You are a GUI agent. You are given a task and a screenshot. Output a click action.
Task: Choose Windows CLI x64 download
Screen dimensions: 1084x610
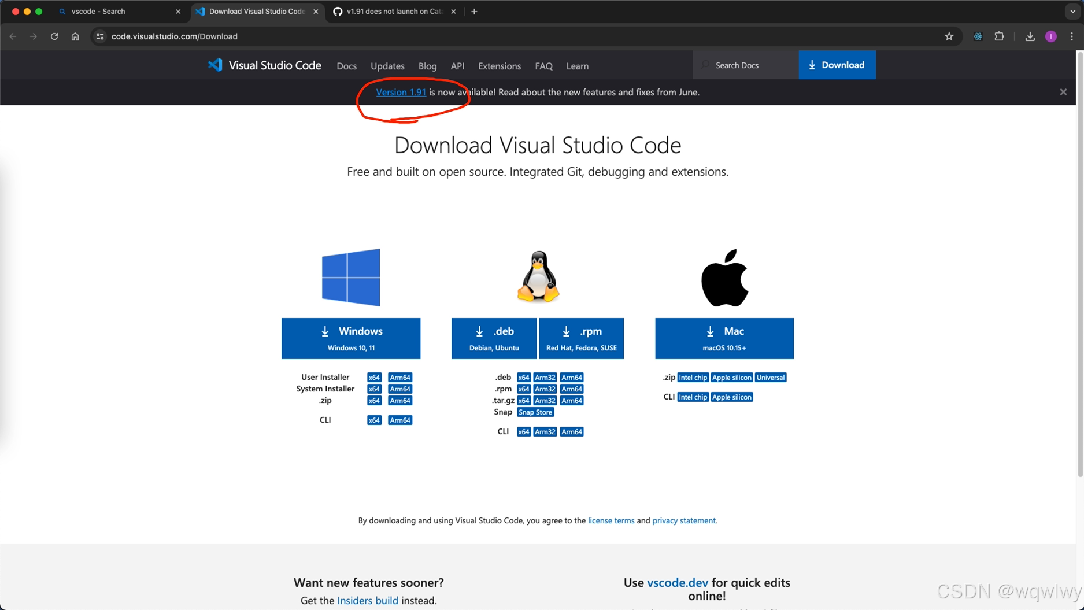point(374,420)
